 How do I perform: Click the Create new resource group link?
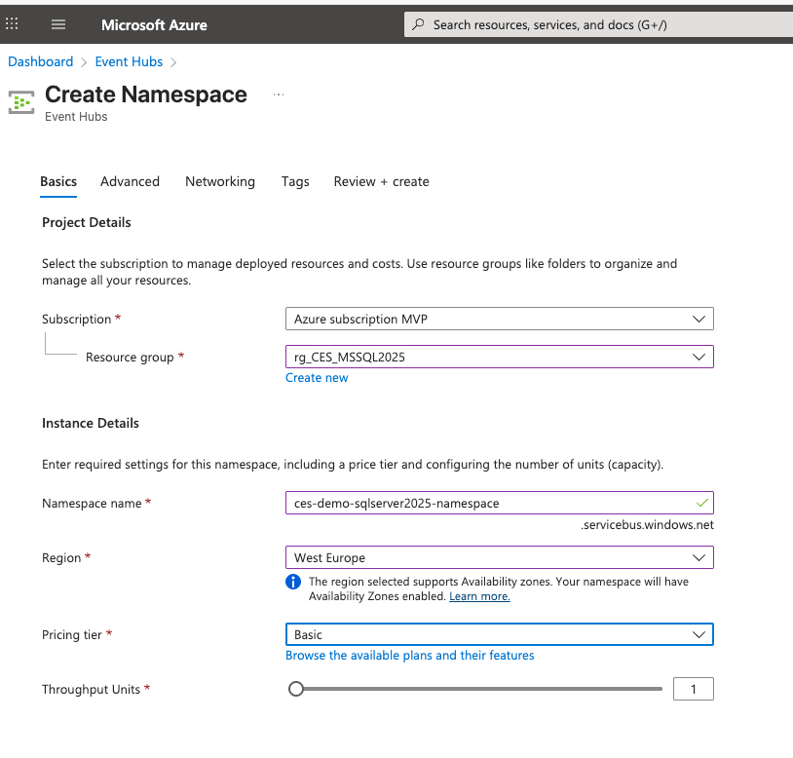point(317,378)
